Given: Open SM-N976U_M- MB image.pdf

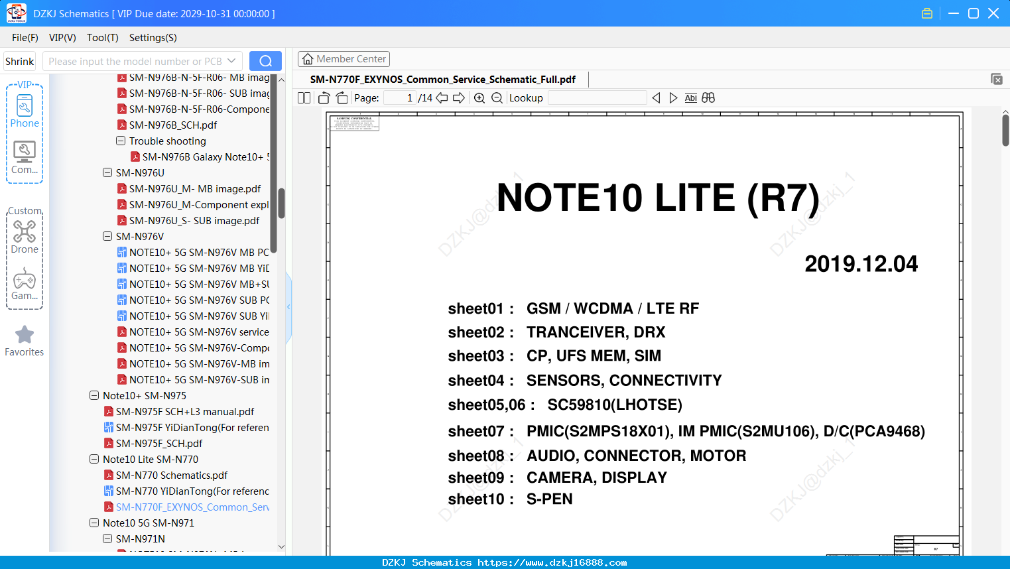Looking at the screenshot, I should coord(189,188).
